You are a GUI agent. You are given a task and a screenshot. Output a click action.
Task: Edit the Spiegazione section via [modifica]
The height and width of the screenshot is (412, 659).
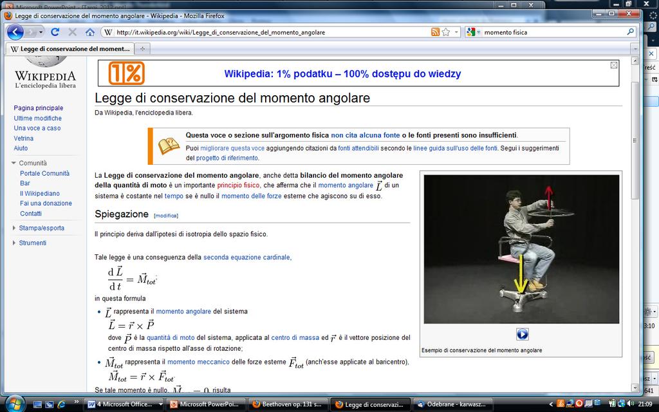166,216
